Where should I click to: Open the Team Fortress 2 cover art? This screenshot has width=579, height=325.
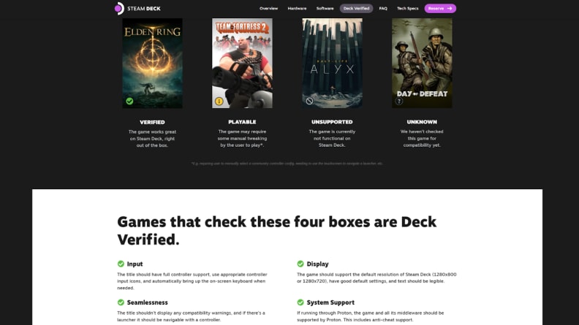click(242, 63)
